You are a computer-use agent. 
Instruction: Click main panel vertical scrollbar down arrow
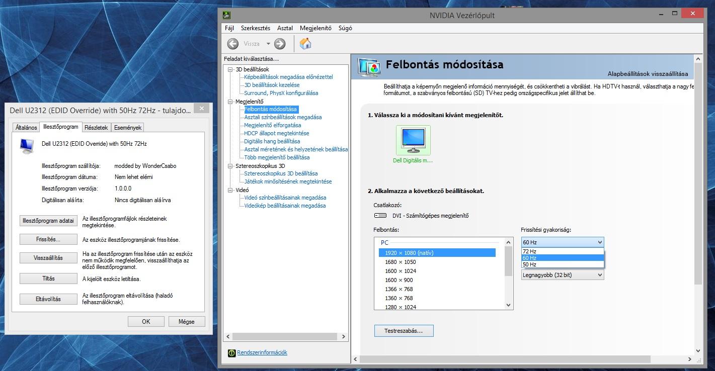click(x=698, y=351)
